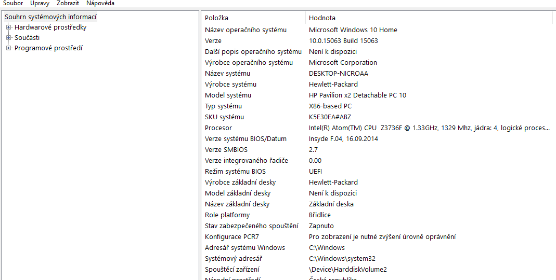The height and width of the screenshot is (280, 556).
Task: Open the Zobrazit menu
Action: point(68,3)
